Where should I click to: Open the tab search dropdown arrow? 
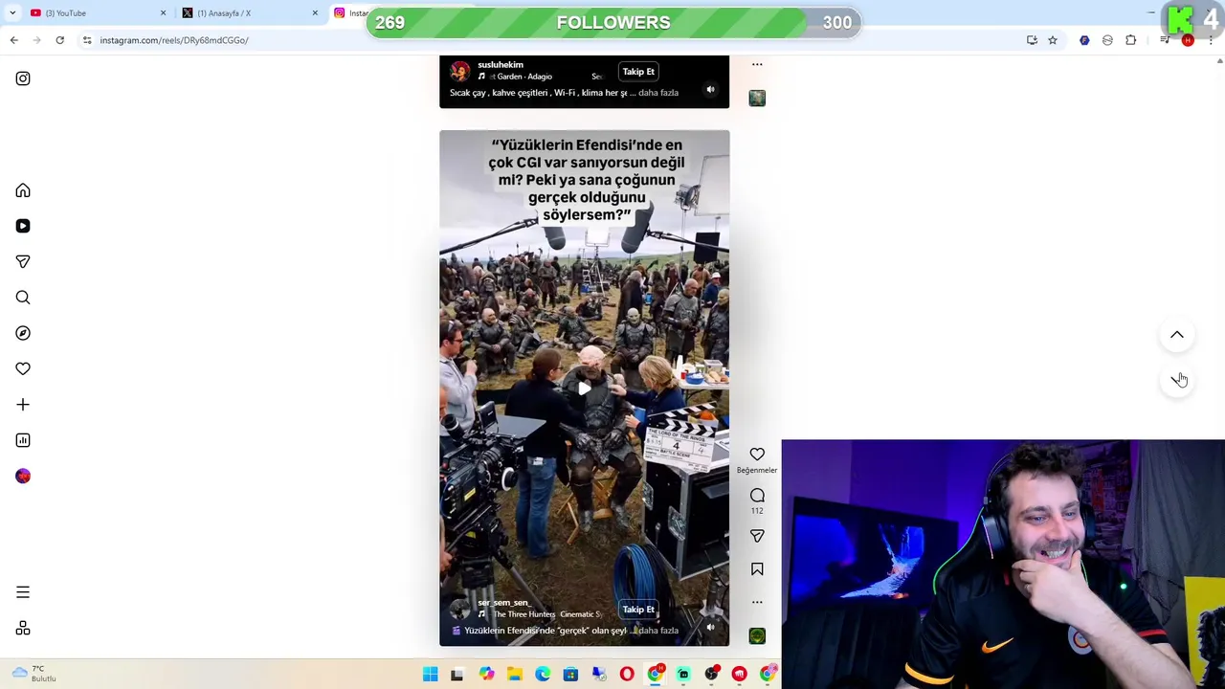[x=12, y=13]
